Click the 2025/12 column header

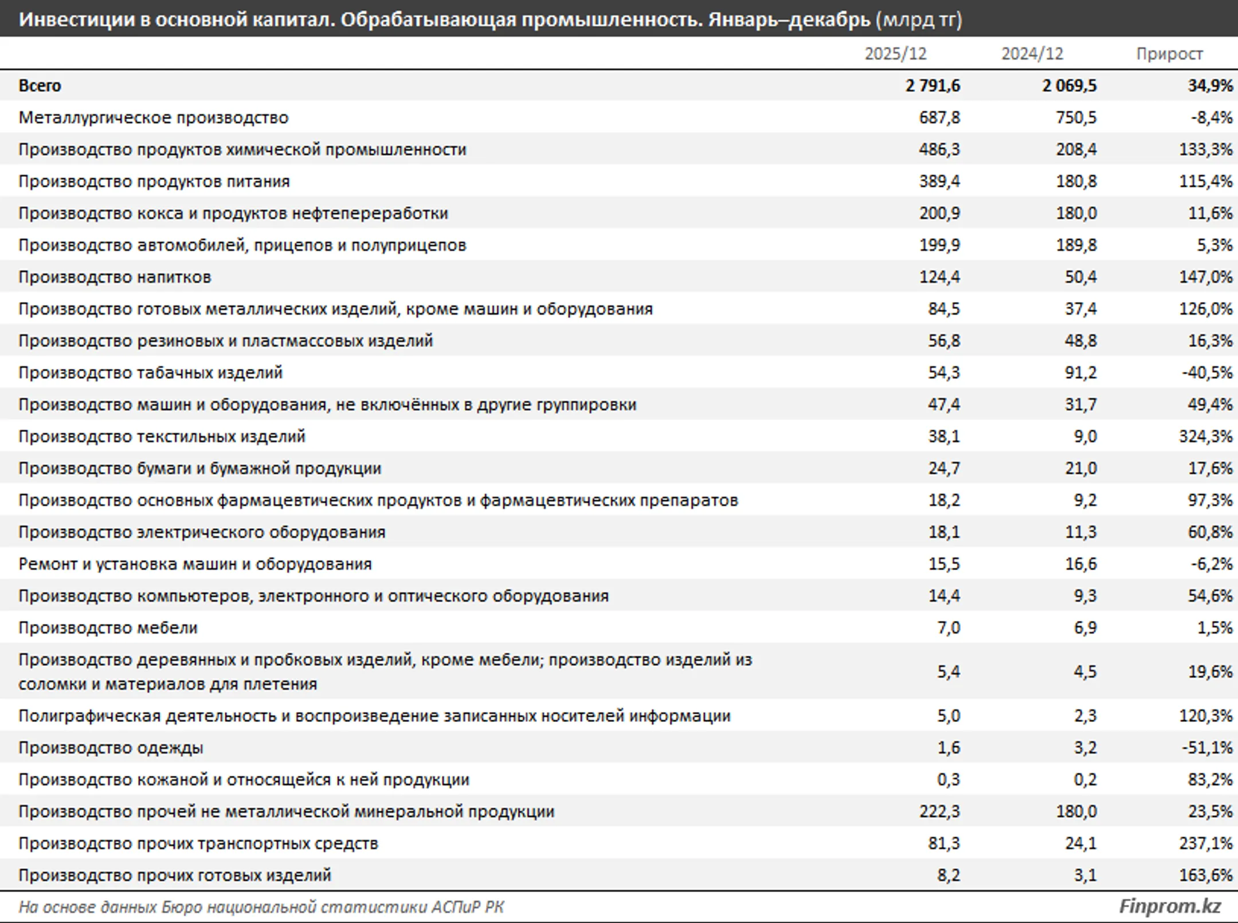click(x=895, y=54)
